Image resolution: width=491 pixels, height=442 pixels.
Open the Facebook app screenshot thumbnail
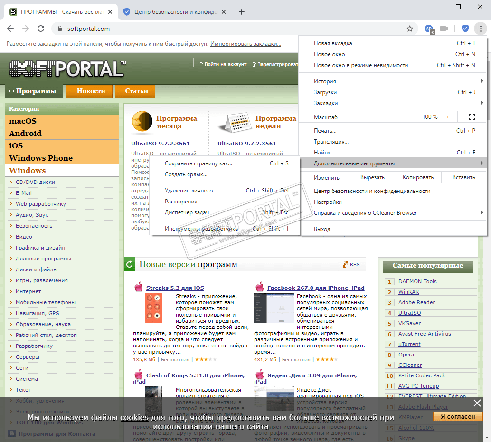[x=274, y=308]
